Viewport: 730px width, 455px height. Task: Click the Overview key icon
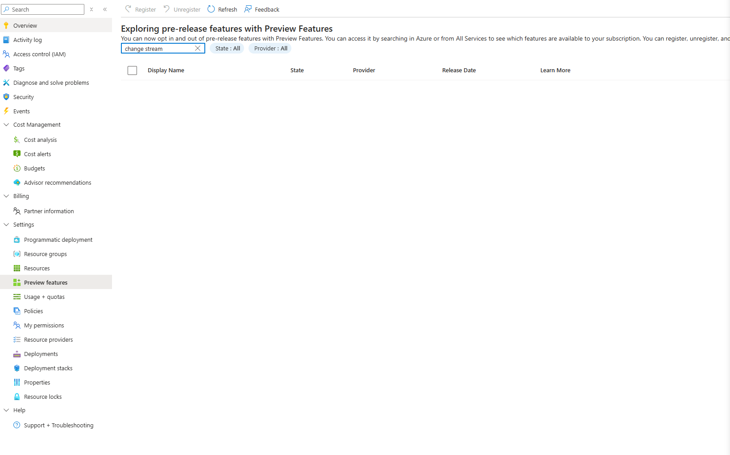(6, 25)
